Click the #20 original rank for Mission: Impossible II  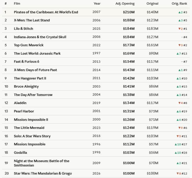pos(184,120)
